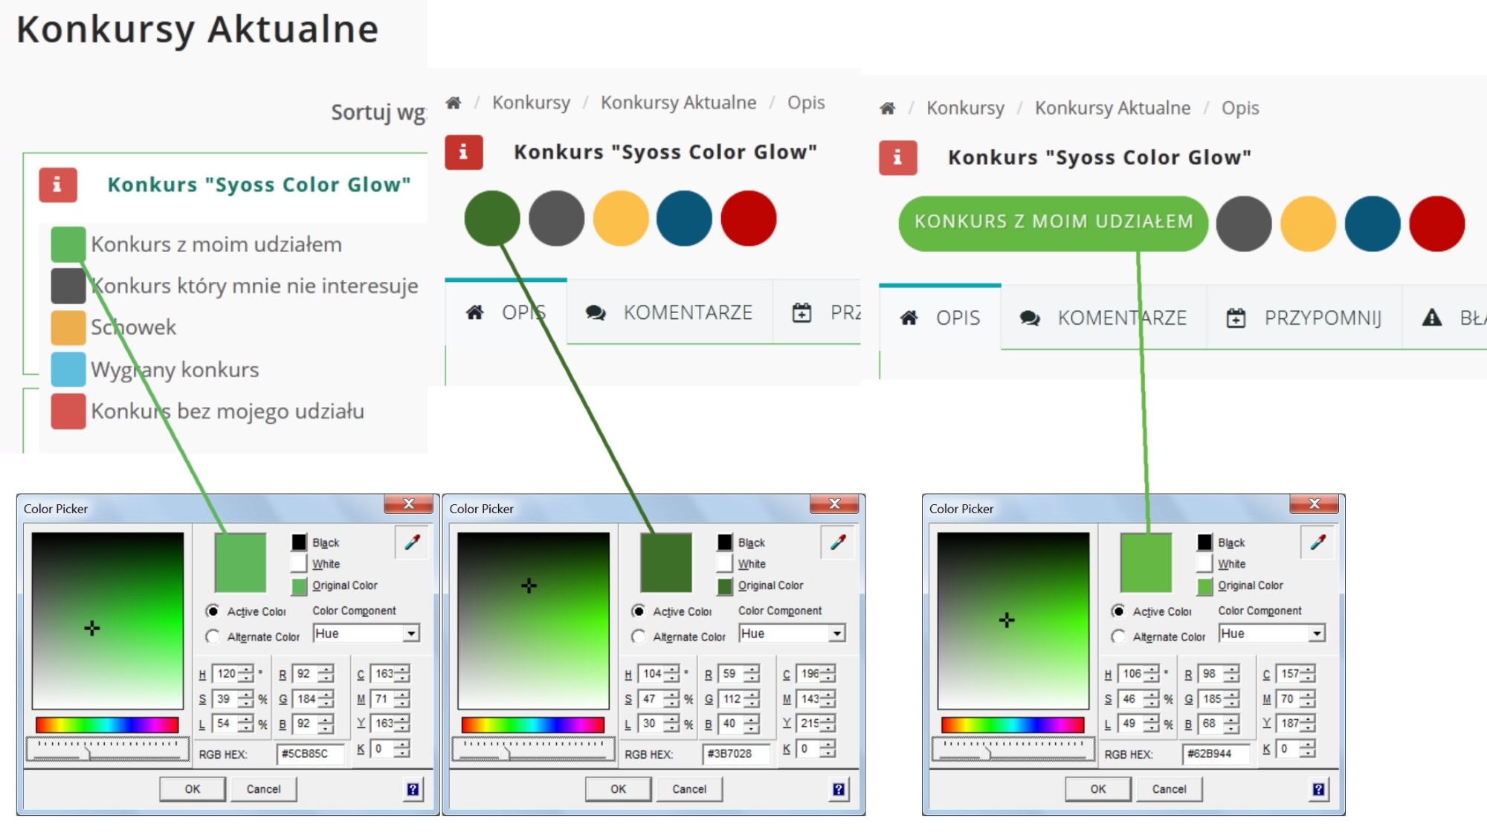
Task: Click OK in the rightmost Color Picker
Action: coord(1098,789)
